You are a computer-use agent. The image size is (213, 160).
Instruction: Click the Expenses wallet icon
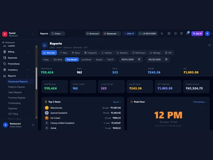[x=5, y=58]
